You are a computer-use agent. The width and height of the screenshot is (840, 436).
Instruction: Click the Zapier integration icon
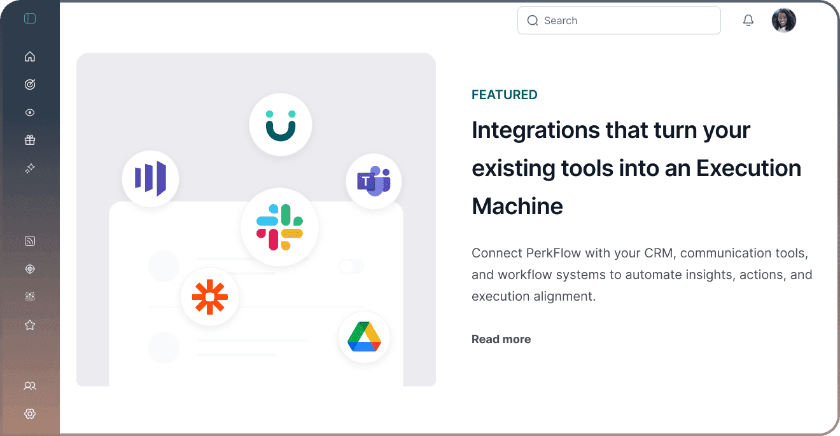click(210, 297)
